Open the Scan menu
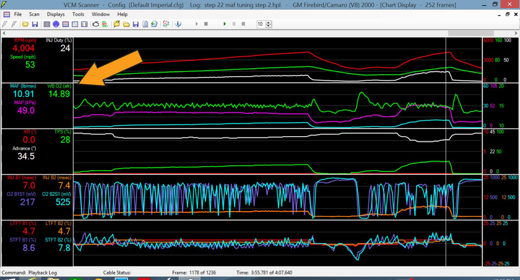Viewport: 520px width, 280px height. tap(34, 14)
